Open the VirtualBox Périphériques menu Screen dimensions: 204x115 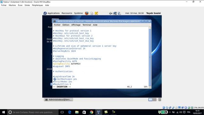coord(38,5)
